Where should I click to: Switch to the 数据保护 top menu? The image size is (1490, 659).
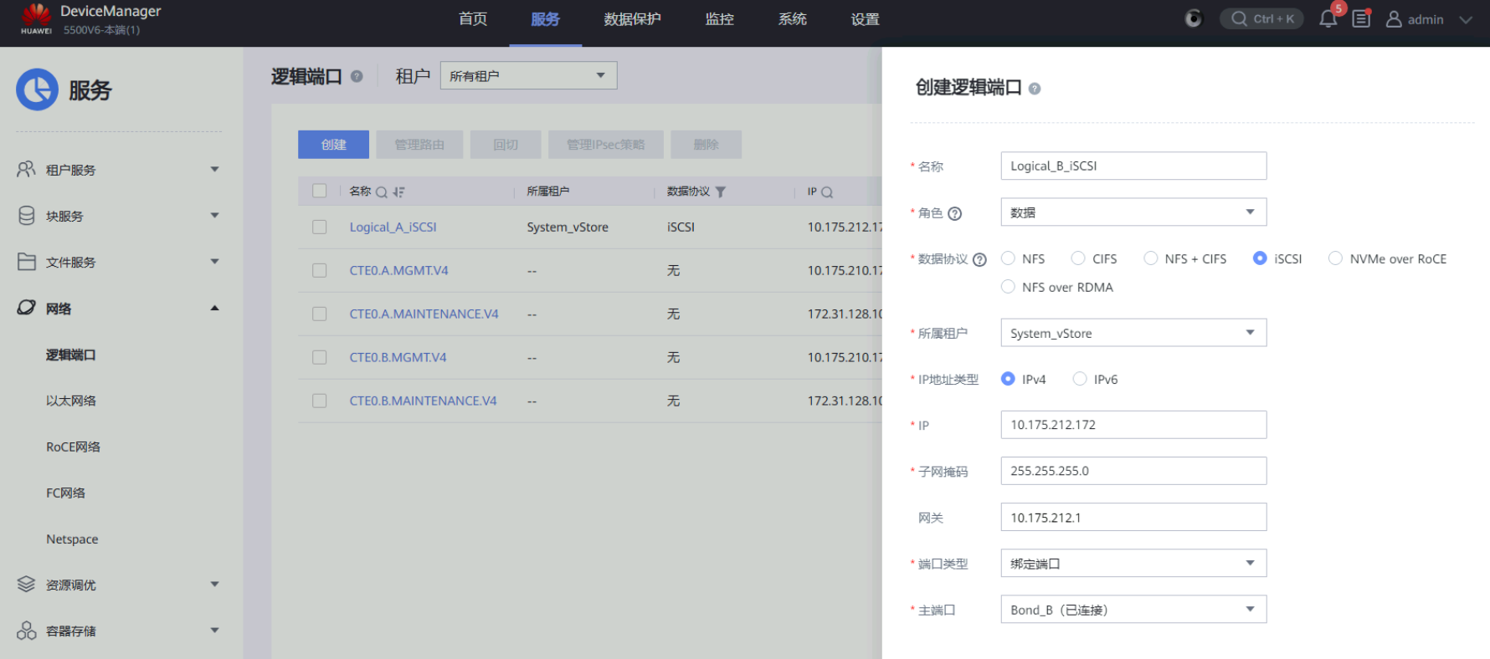(632, 19)
